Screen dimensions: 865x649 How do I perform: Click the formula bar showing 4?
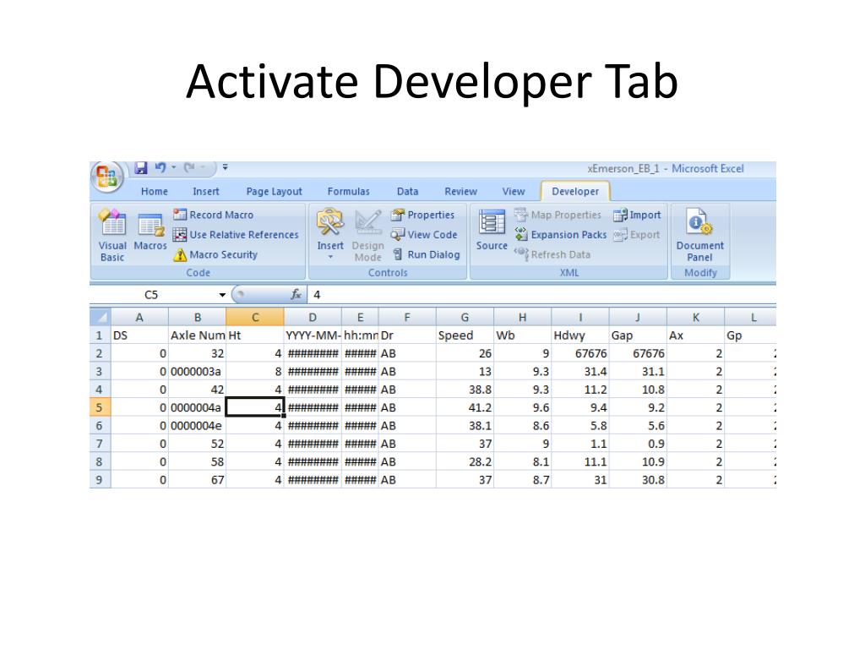tap(541, 295)
